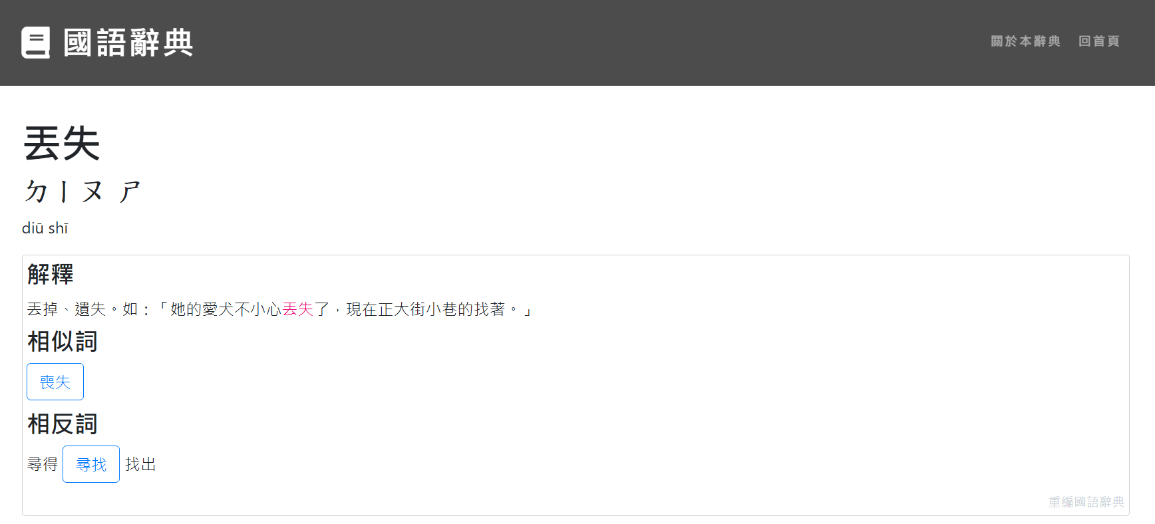Click the antonym text 尋得

pyautogui.click(x=43, y=464)
